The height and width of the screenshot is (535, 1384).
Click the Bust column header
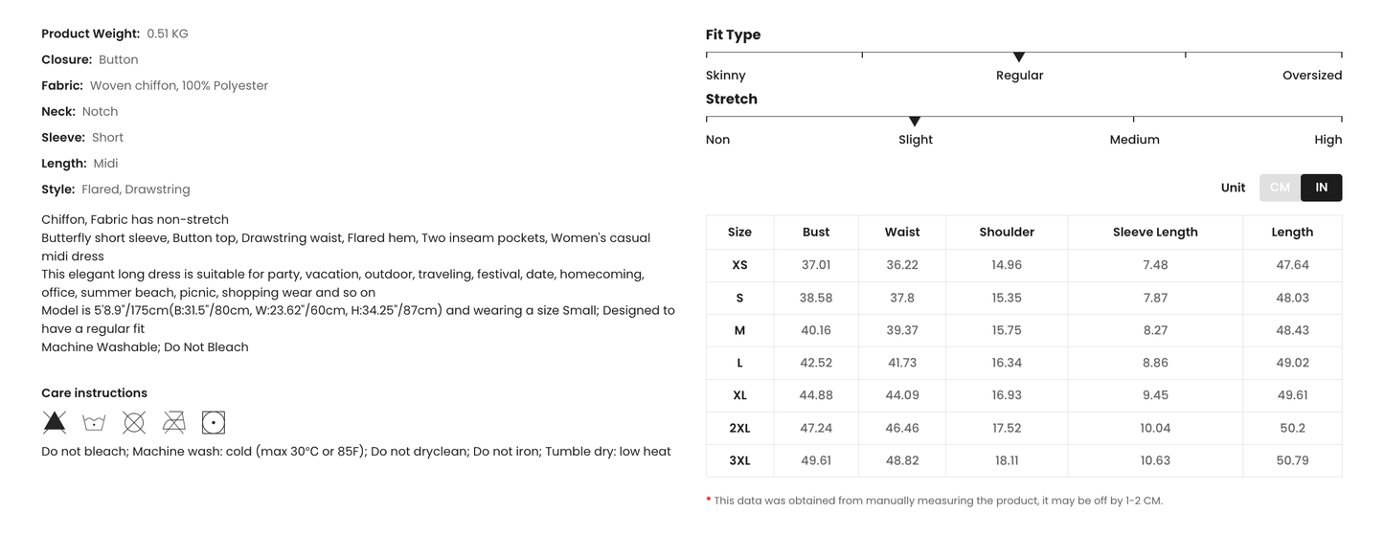tap(816, 232)
